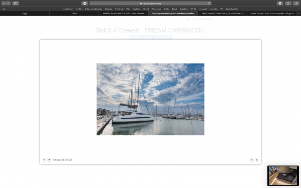Image resolution: width=301 pixels, height=188 pixels.
Task: Switch to the Toggl tab
Action: (x=24, y=14)
